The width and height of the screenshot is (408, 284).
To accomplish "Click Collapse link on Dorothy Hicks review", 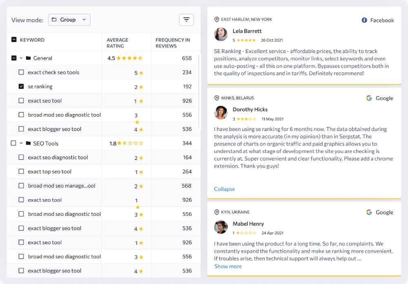I will [x=224, y=189].
